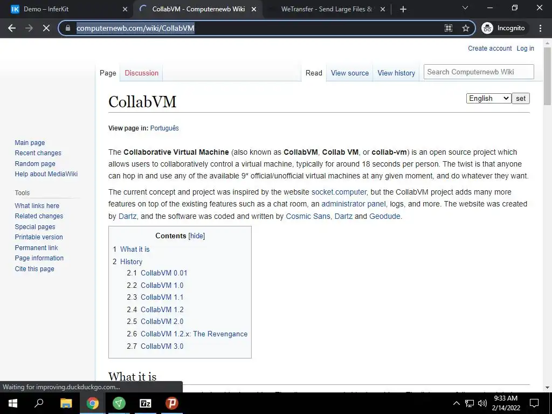Open a new browser tab with plus
The image size is (552, 414).
tap(403, 9)
